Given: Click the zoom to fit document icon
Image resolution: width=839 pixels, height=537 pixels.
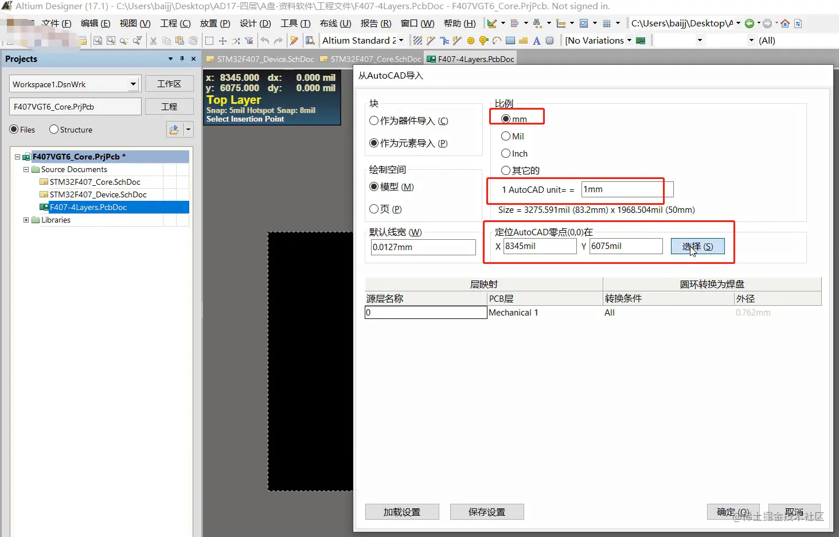Looking at the screenshot, I should click(98, 41).
